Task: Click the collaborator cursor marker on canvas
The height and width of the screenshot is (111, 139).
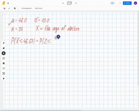Action: coord(58,37)
